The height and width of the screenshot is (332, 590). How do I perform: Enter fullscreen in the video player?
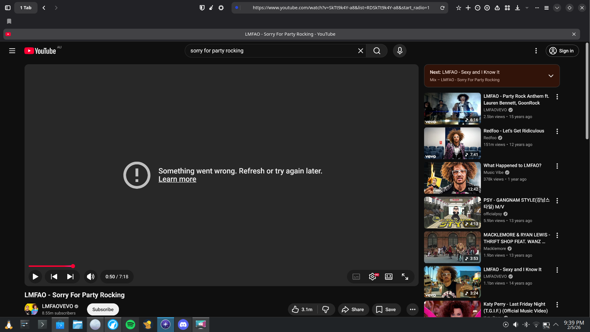coord(405,277)
